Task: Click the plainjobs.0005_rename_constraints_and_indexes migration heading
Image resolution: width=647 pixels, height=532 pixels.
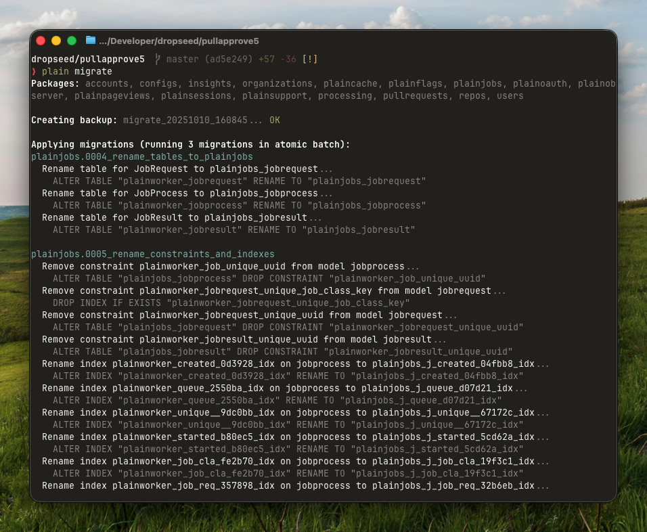Action: pos(152,254)
